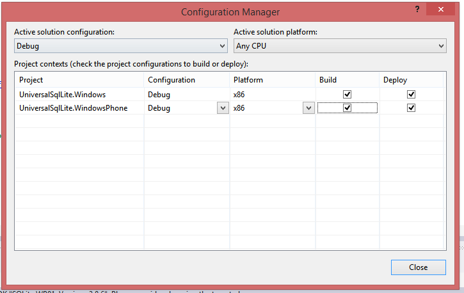Uncheck Deploy for UniversalSqlLite.Windows
This screenshot has width=464, height=293.
(x=411, y=94)
